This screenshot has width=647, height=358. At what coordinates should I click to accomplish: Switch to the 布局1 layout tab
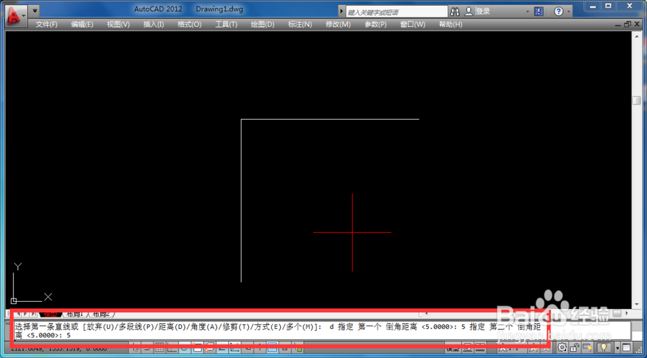point(75,314)
